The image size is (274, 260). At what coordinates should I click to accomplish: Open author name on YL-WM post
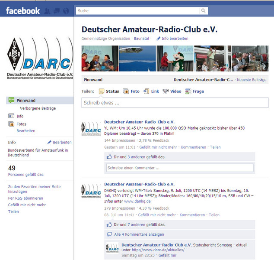click(x=139, y=122)
